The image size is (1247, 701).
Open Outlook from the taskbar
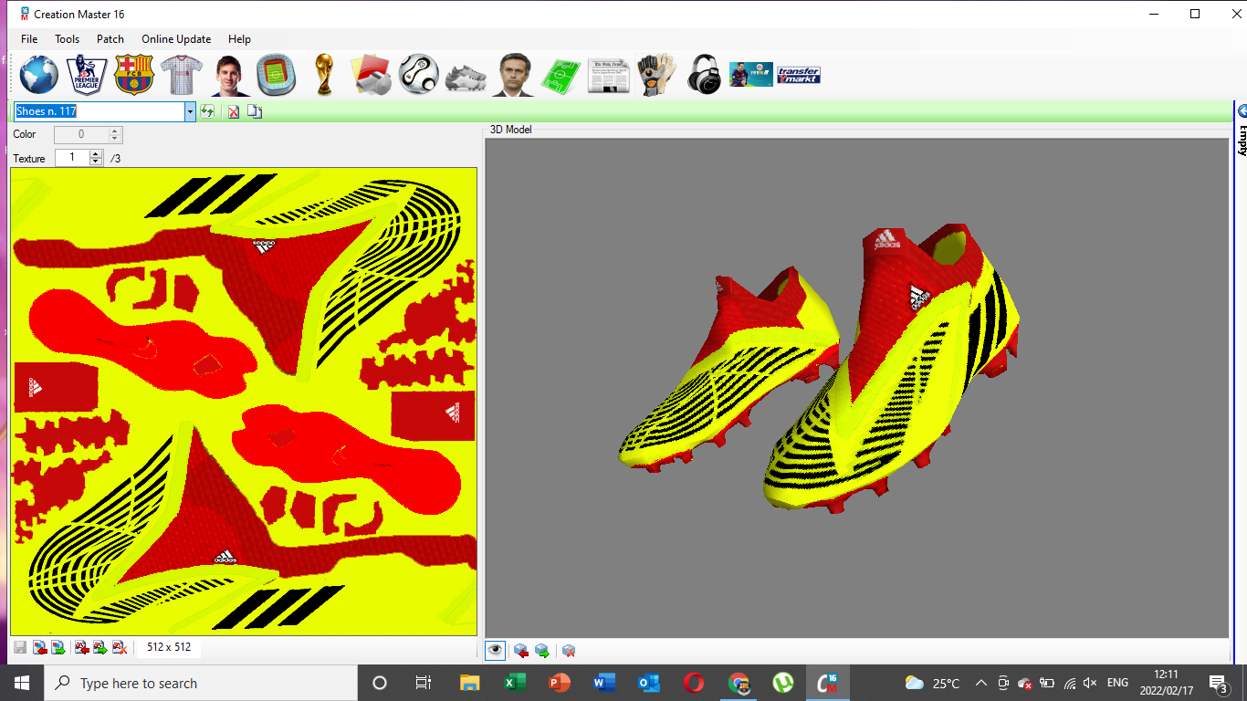pos(648,683)
